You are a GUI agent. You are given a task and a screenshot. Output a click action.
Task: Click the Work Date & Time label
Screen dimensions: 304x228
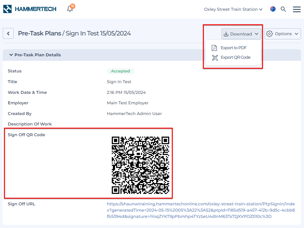(27, 92)
